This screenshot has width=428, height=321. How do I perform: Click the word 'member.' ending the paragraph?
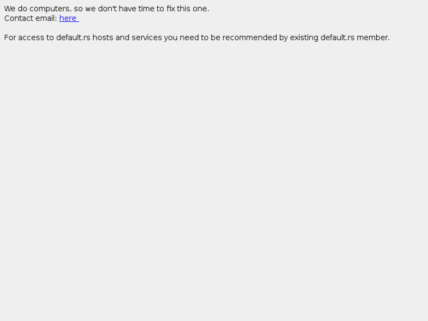pyautogui.click(x=373, y=38)
